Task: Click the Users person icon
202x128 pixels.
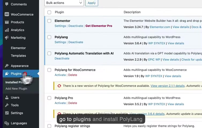Action: click(x=7, y=98)
